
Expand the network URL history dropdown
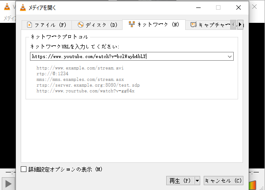(230, 56)
